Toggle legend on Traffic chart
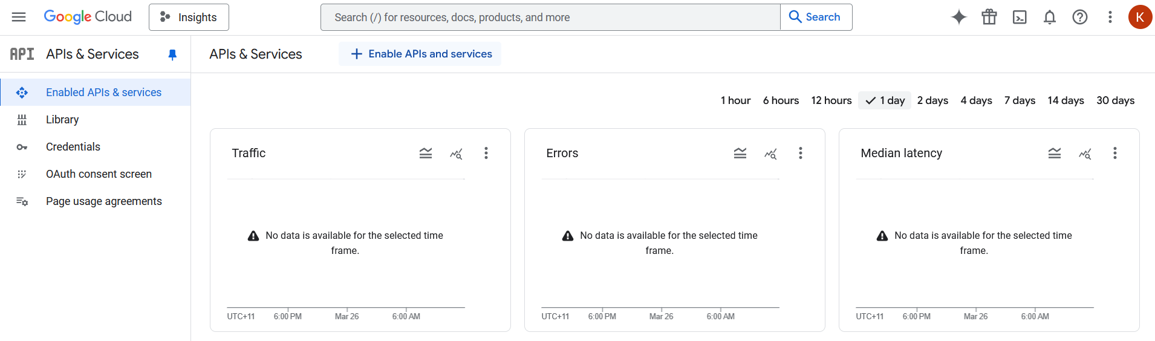Viewport: 1155px width, 341px height. point(426,153)
